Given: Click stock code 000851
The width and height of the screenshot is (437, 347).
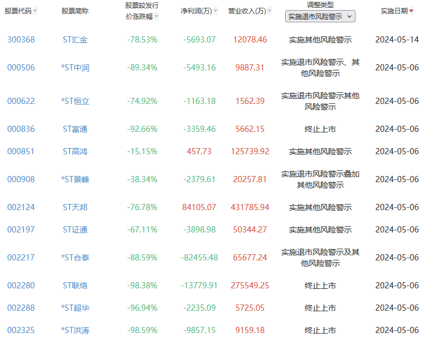Looking at the screenshot, I should (x=21, y=151).
